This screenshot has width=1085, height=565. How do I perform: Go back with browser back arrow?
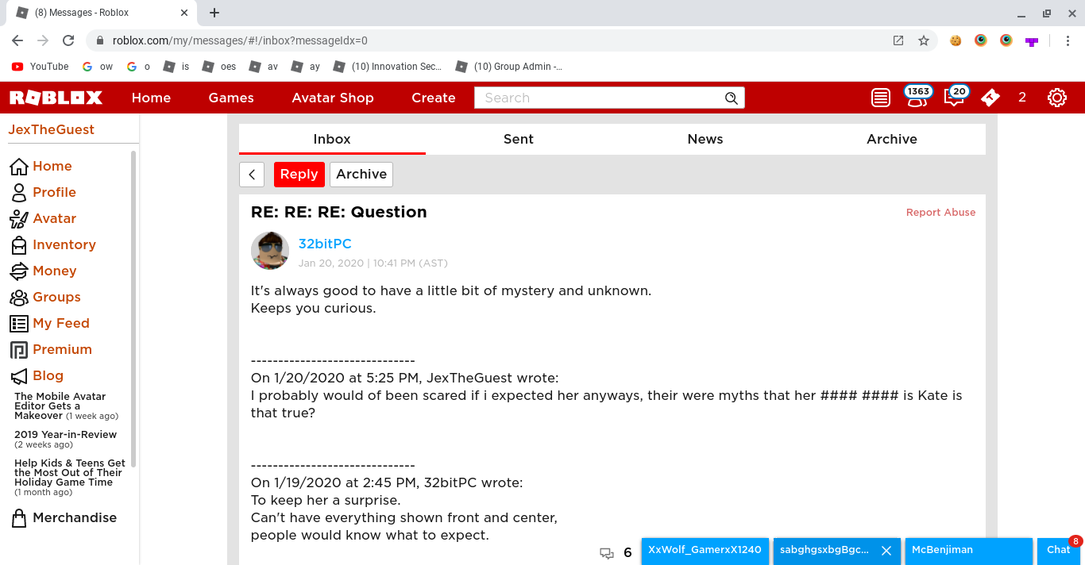tap(17, 40)
